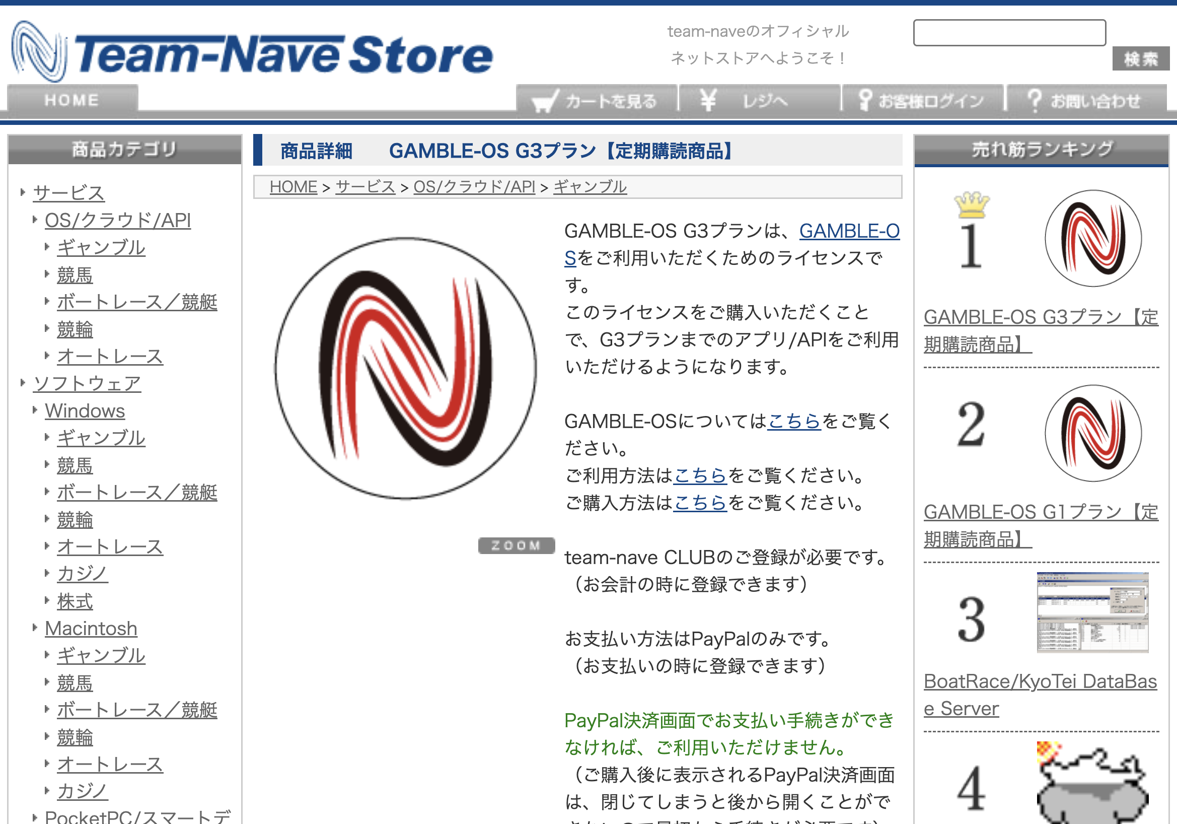Open カジノ under Macintosh
The height and width of the screenshot is (824, 1177).
point(82,791)
